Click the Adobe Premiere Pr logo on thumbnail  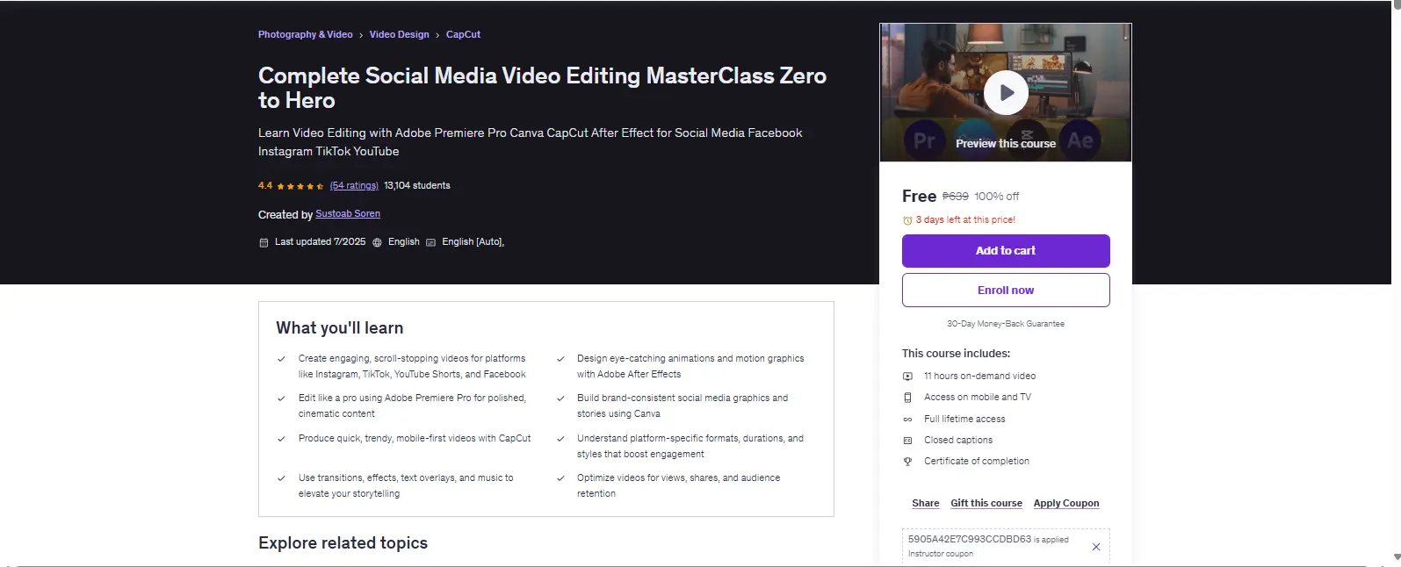point(924,140)
